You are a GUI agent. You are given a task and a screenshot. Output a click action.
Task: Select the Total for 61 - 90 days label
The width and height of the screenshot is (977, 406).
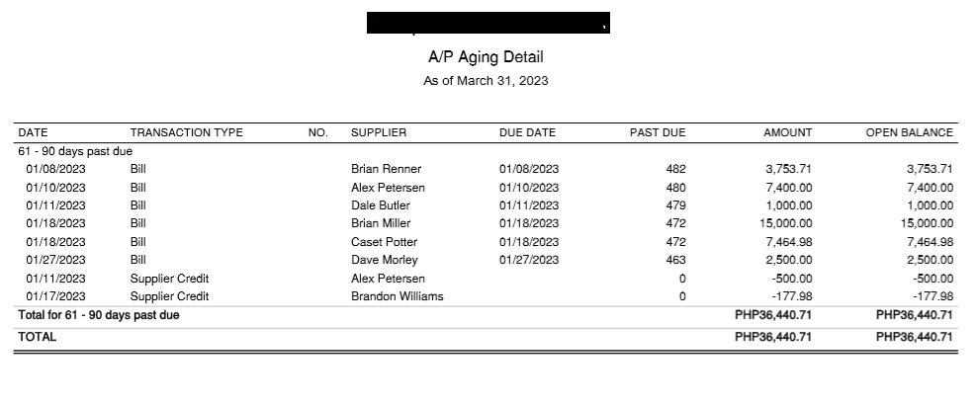(99, 315)
